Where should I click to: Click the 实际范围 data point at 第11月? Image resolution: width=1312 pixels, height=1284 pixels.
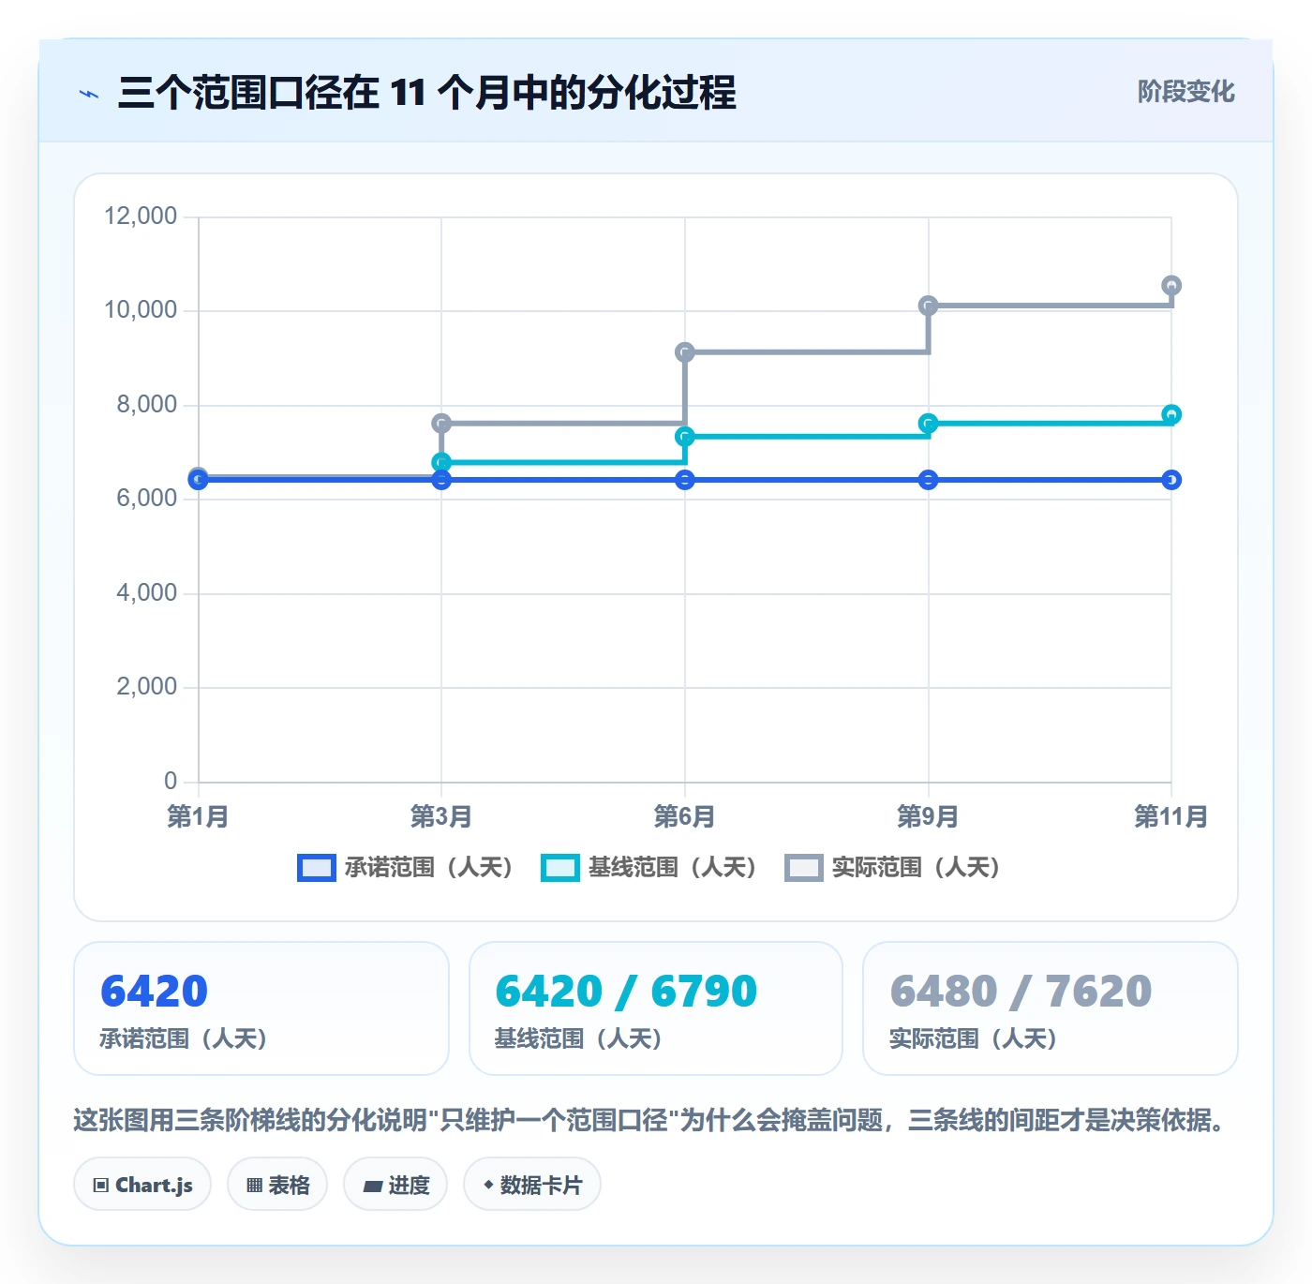pos(1171,285)
